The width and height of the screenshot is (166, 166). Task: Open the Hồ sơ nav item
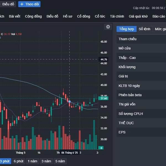(x=68, y=16)
